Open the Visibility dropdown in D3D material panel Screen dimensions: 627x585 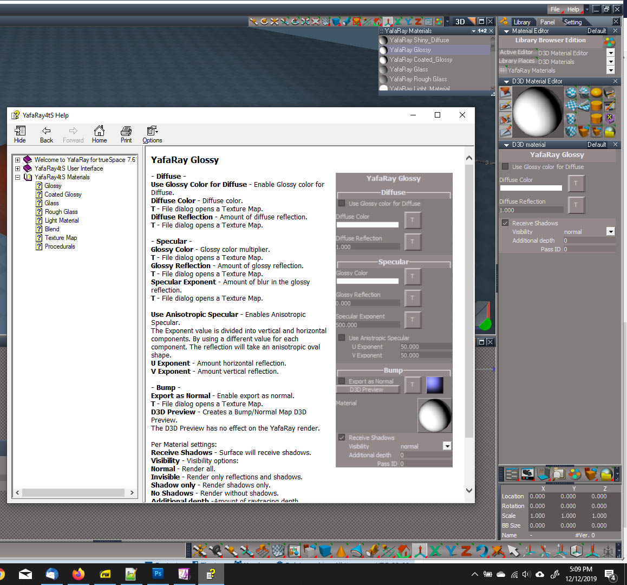(611, 231)
